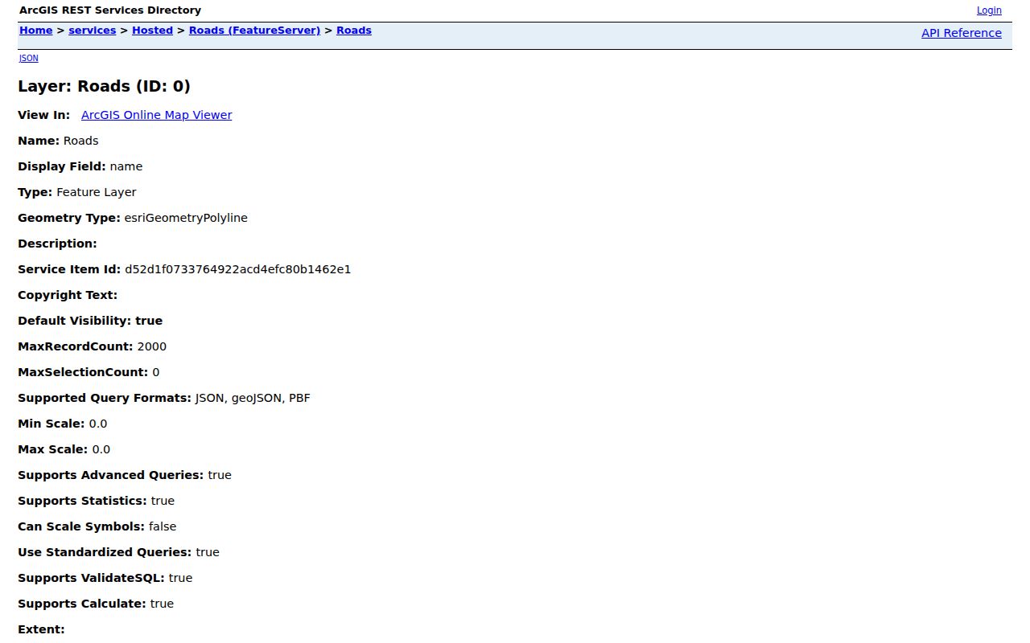This screenshot has width=1030, height=643.
Task: Open the services breadcrumb link
Action: 92,31
